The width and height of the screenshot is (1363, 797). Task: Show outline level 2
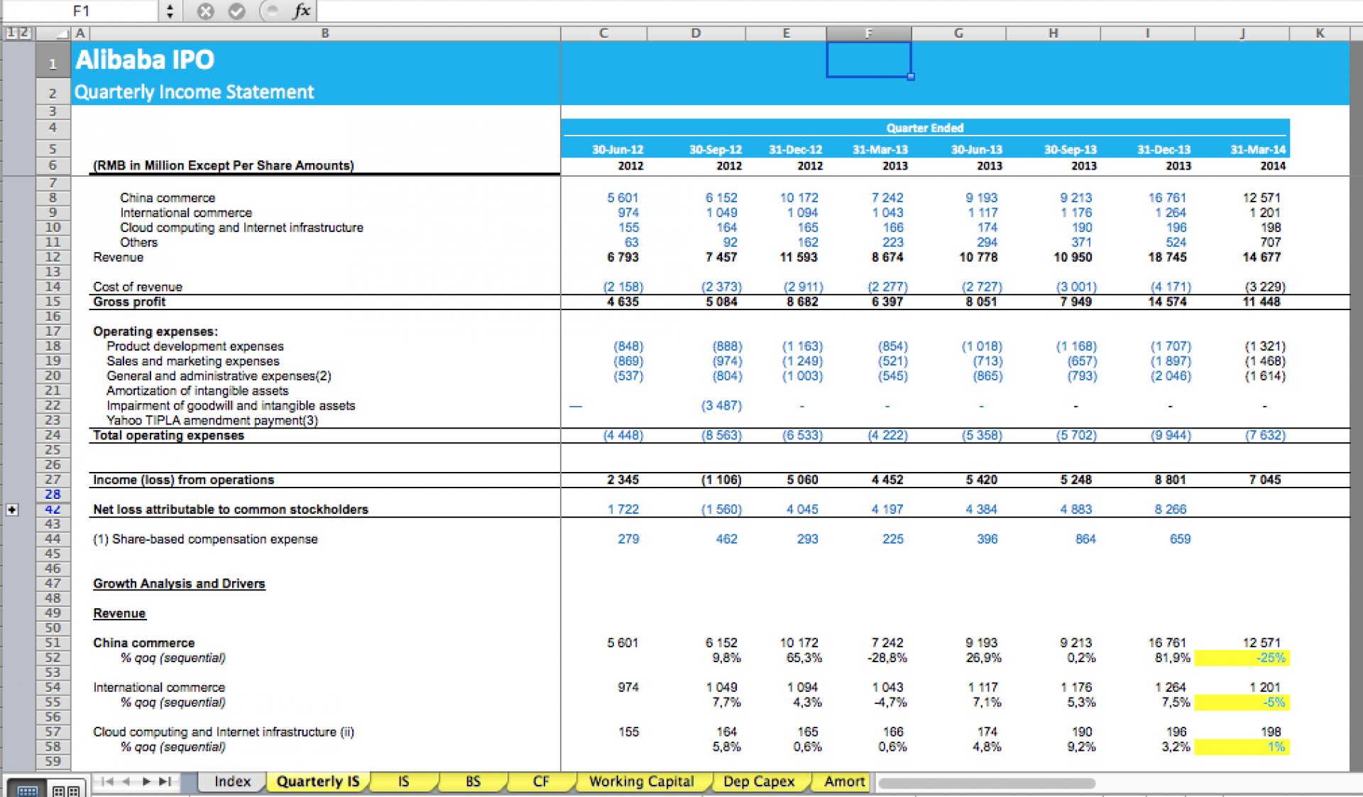(x=25, y=33)
